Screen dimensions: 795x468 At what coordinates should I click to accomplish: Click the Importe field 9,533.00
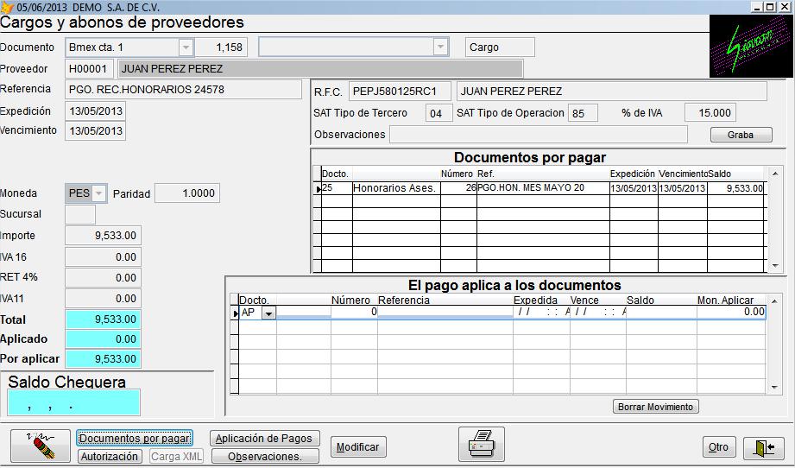tap(103, 236)
